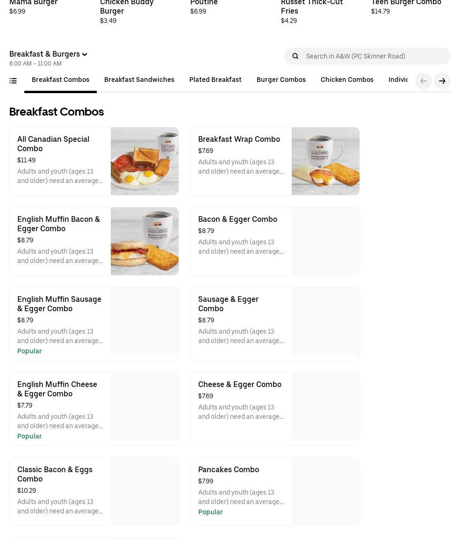Go to Burger Combos tab

tap(281, 80)
